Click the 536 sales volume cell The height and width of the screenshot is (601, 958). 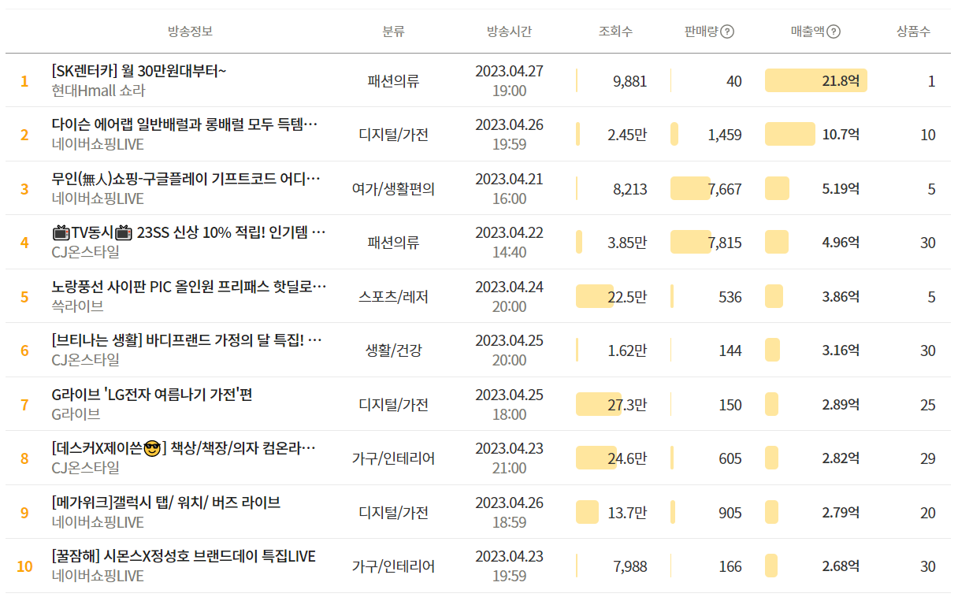[730, 297]
